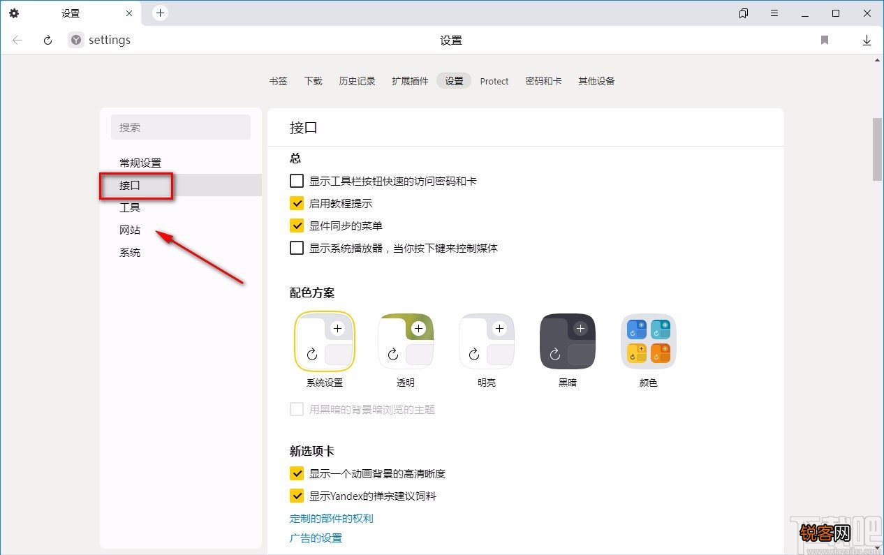This screenshot has height=555, width=884.
Task: Click the Yandex site icon in address bar
Action: tap(76, 40)
